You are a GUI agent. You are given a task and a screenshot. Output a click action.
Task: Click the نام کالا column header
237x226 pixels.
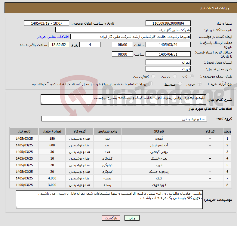159,131
